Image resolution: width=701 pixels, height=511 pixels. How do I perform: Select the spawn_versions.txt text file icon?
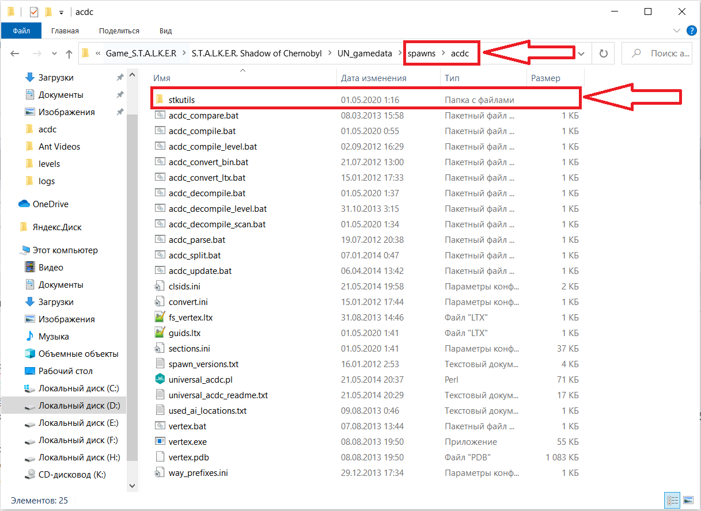tap(160, 364)
